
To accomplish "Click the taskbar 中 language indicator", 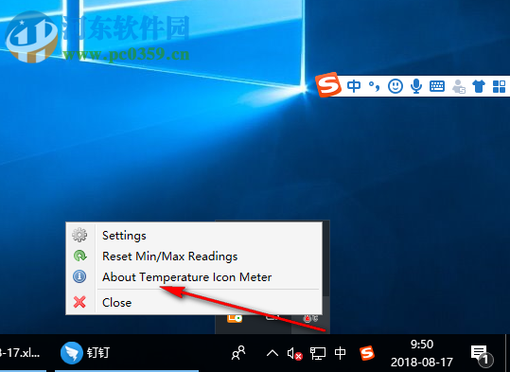I will click(x=341, y=353).
